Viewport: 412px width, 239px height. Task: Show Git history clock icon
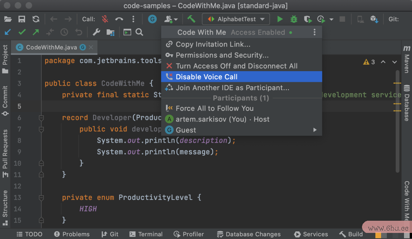tap(64, 32)
